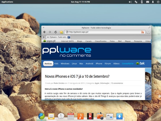Launch the chat app with exclamation bubble
Viewport: 161px width, 121px height.
[x=61, y=116]
